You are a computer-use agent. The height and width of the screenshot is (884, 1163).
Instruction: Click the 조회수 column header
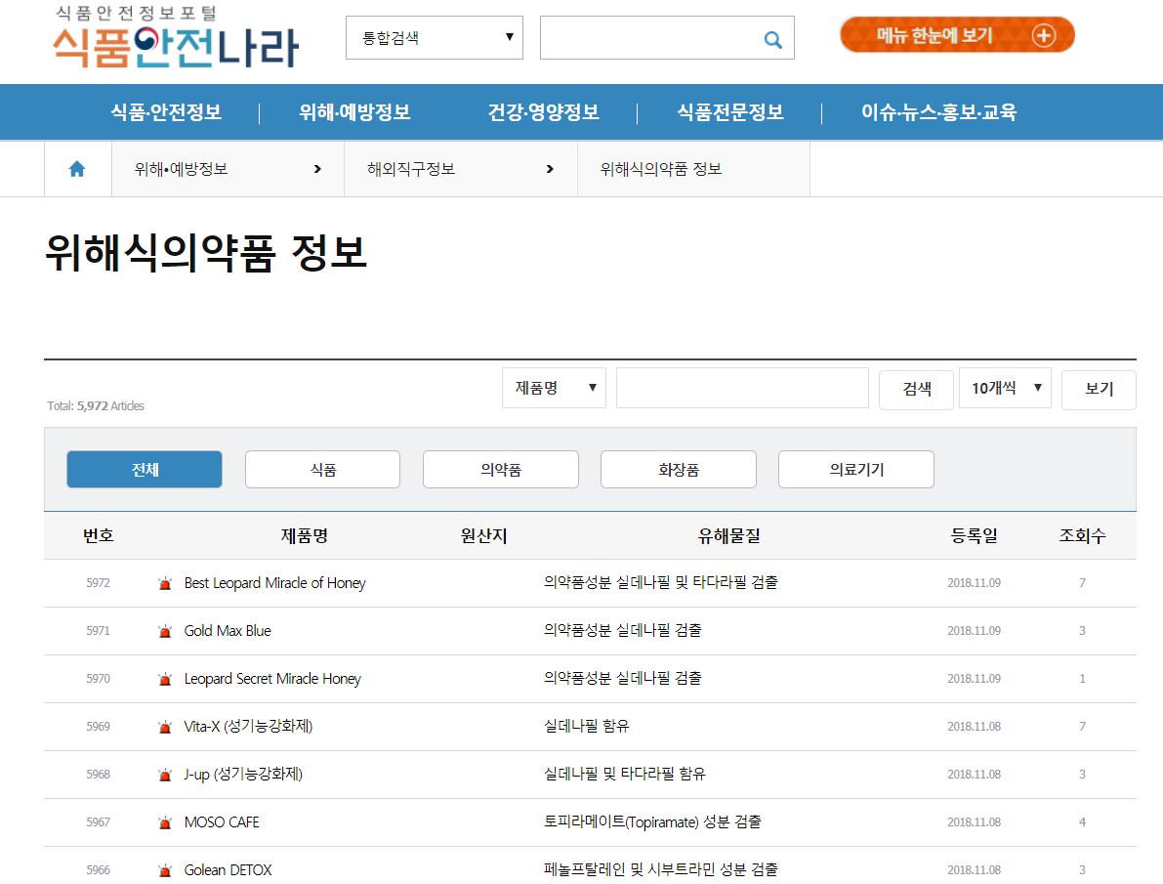coord(1082,536)
